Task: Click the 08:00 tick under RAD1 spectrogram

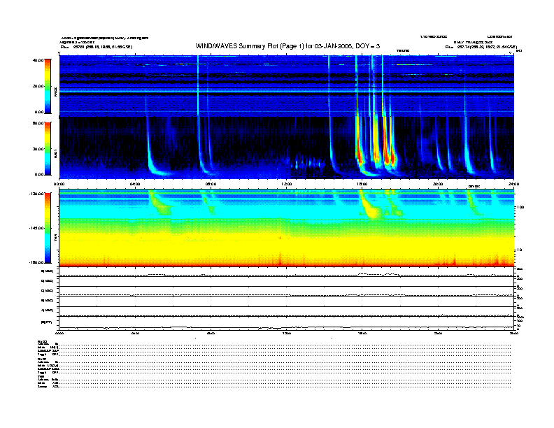Action: pyautogui.click(x=211, y=184)
